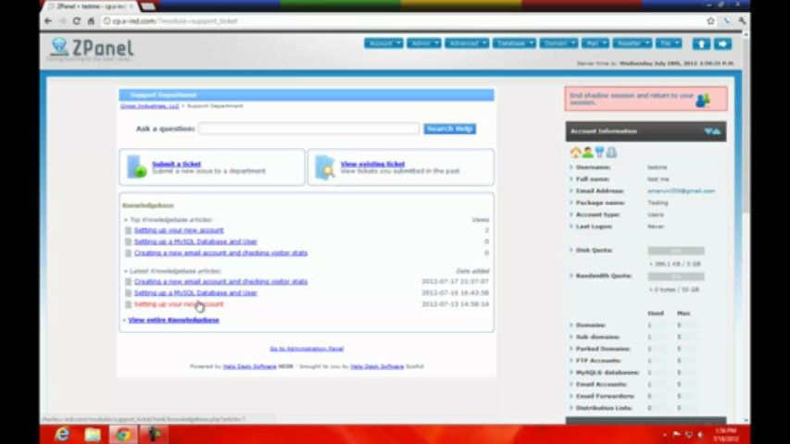The image size is (790, 444).
Task: Click the ZPanel logo in the header
Action: tap(92, 49)
